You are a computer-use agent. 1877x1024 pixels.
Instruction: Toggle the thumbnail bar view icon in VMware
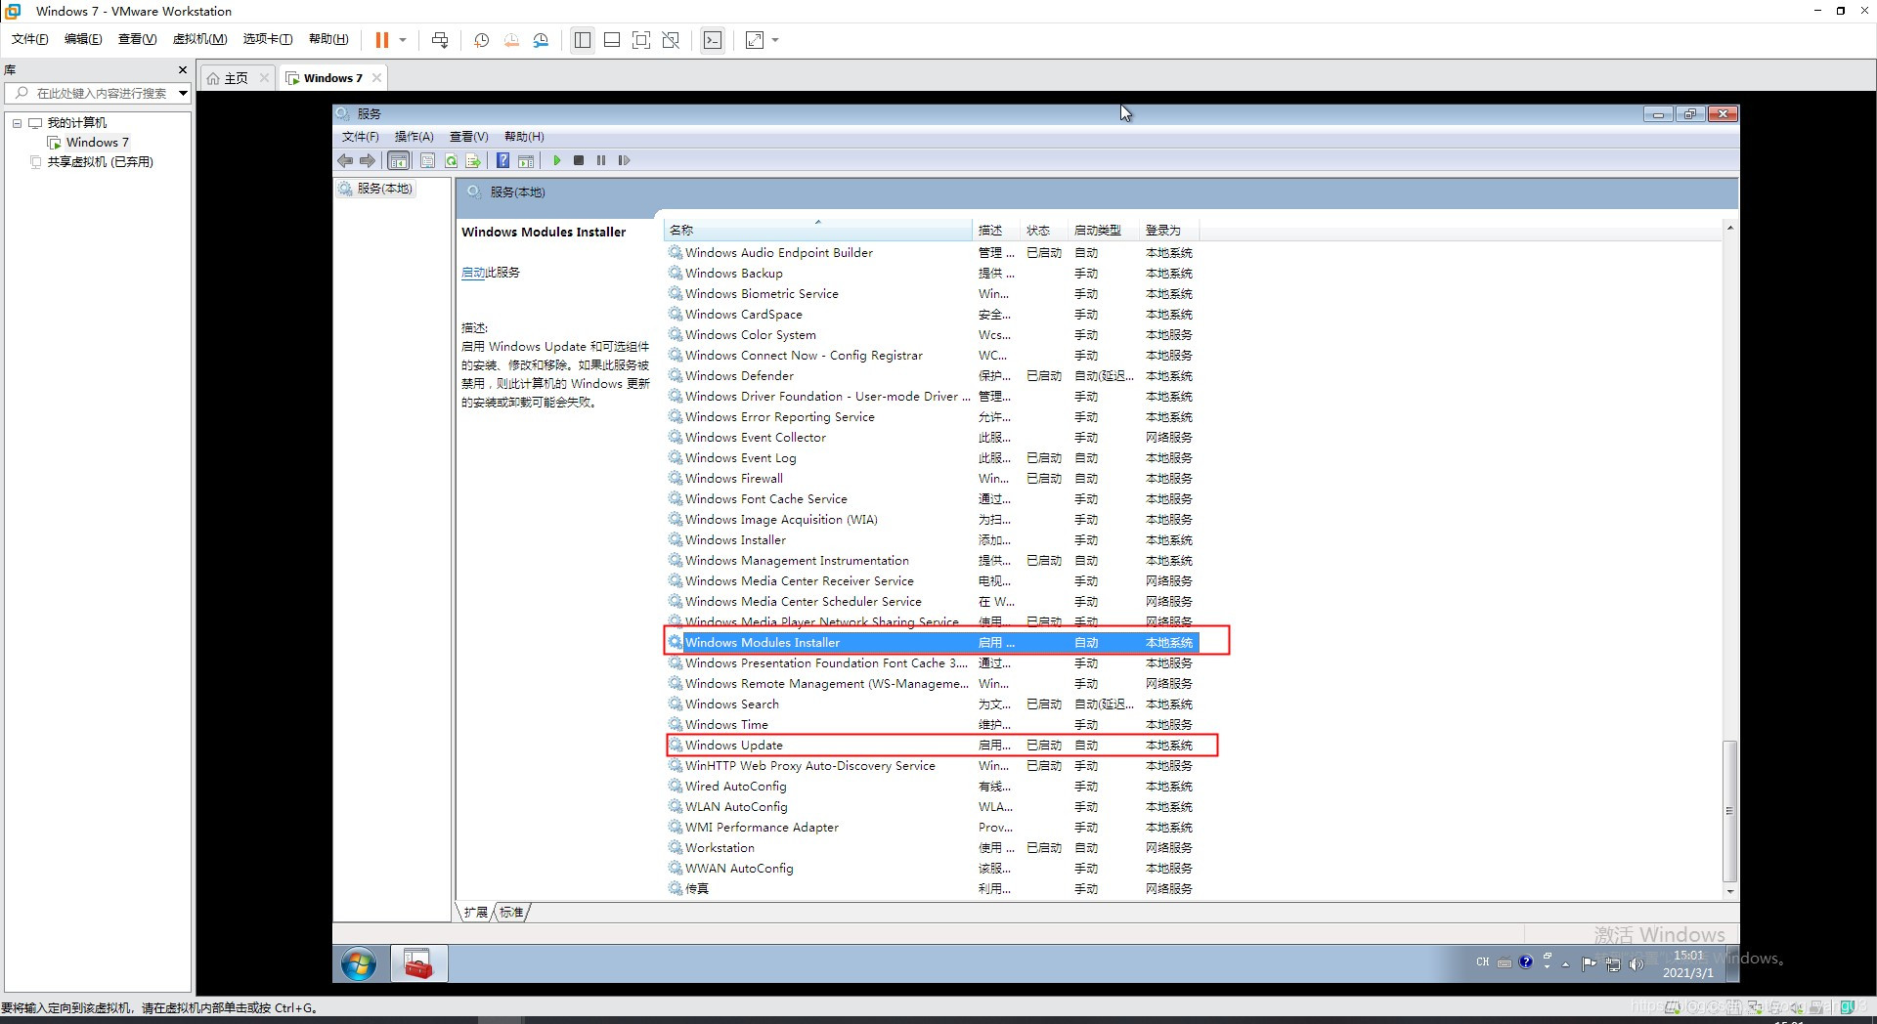(x=612, y=40)
